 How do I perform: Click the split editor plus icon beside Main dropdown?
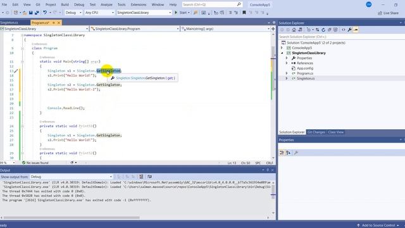[273, 28]
